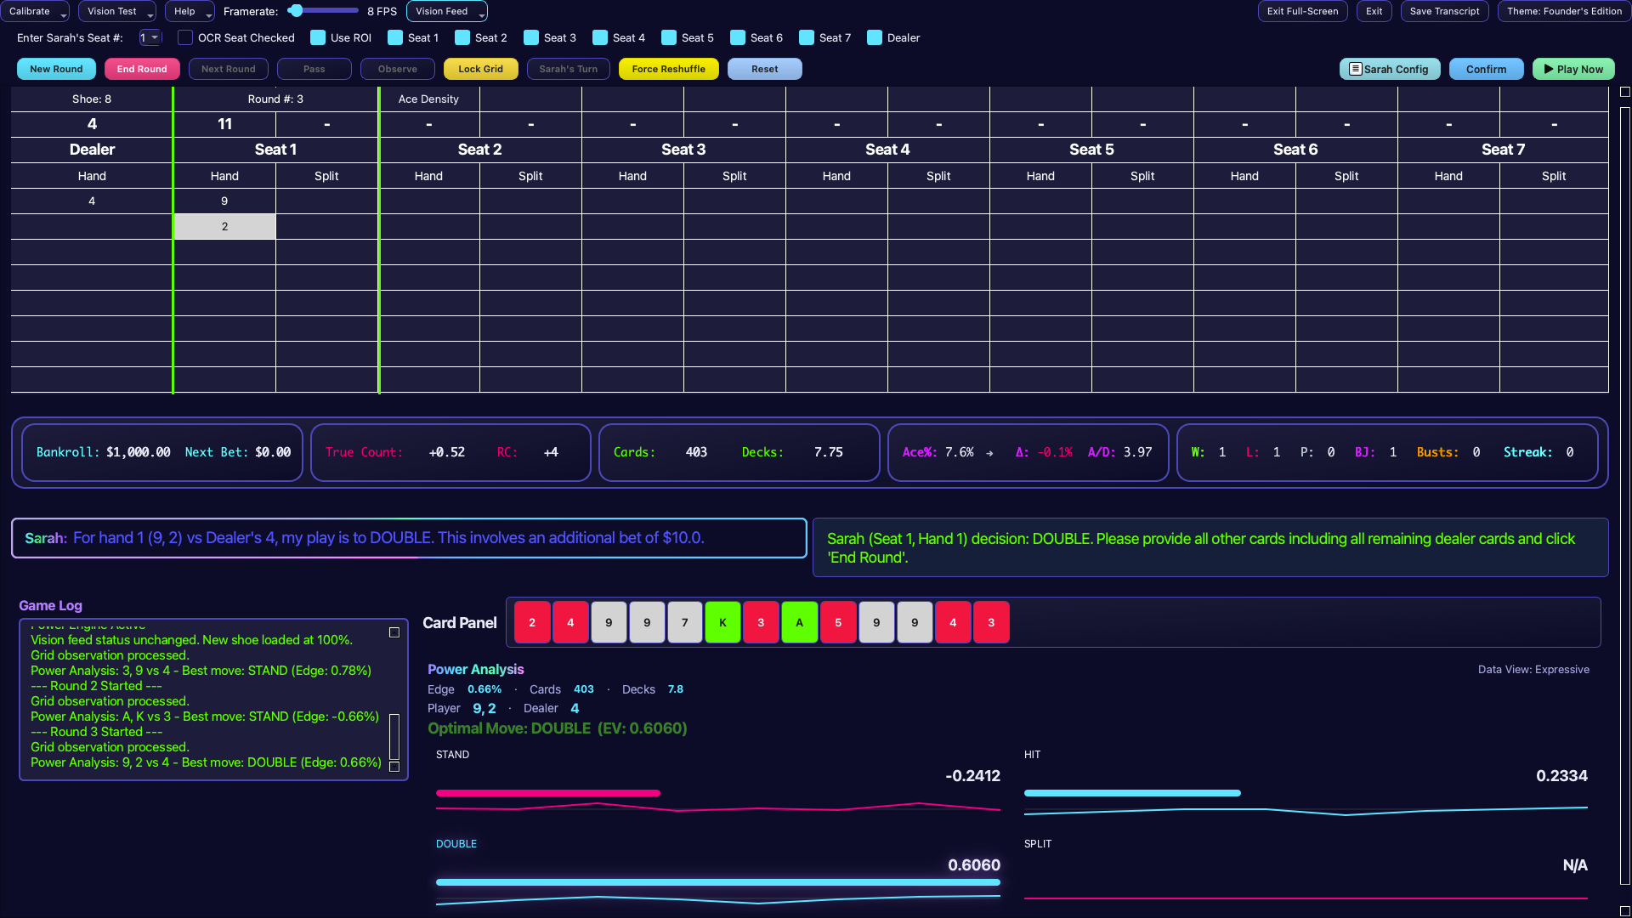
Task: Open Sarah Config panel
Action: pyautogui.click(x=1389, y=69)
